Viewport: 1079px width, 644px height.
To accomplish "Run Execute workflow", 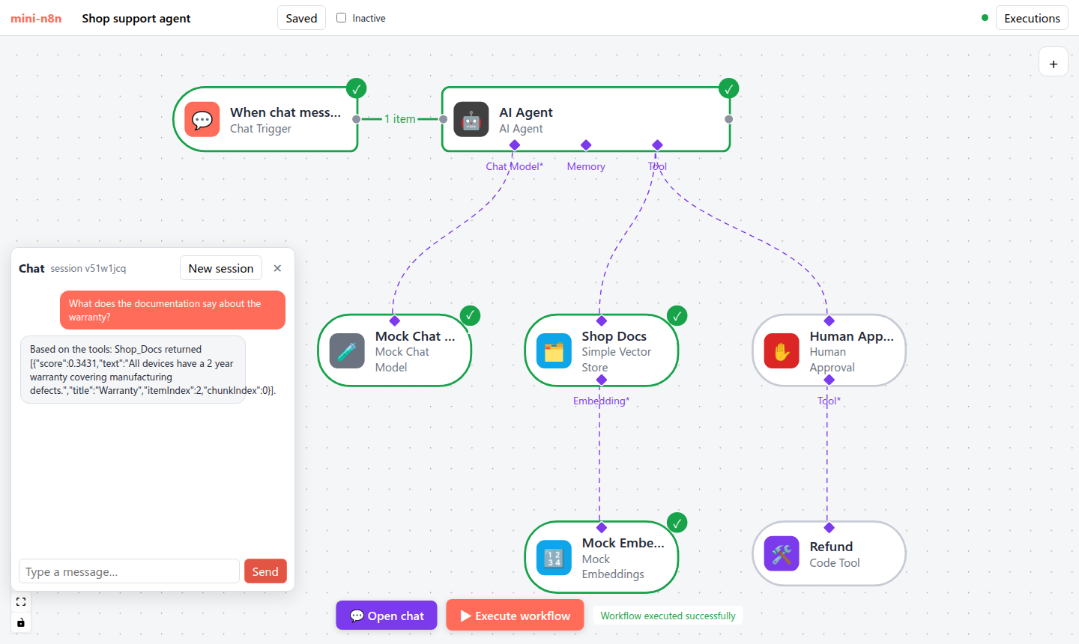I will (x=515, y=616).
